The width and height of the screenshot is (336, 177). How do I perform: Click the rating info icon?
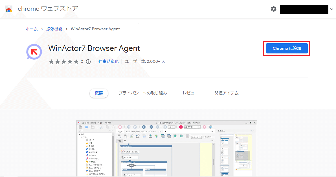(x=88, y=61)
